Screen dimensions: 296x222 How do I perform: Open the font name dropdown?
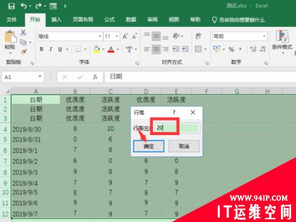point(100,36)
